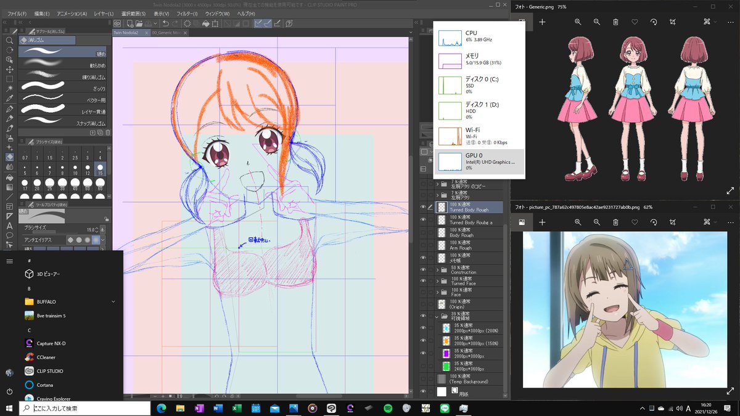Viewport: 740px width, 416px height.
Task: Open the anti-aliasing dropdown arrow
Action: [x=103, y=240]
